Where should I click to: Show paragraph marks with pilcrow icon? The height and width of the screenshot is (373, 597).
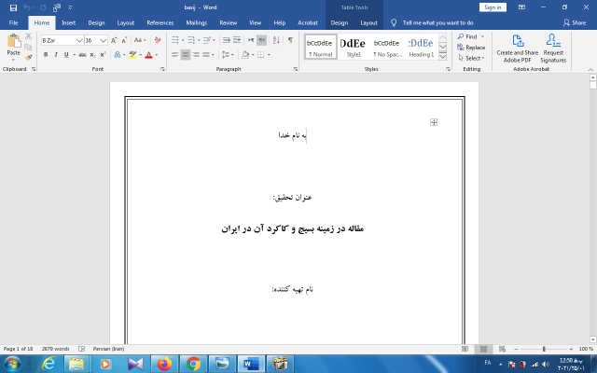pyautogui.click(x=290, y=40)
